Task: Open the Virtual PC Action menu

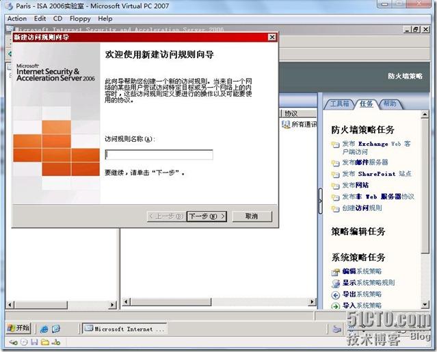Action: [17, 18]
